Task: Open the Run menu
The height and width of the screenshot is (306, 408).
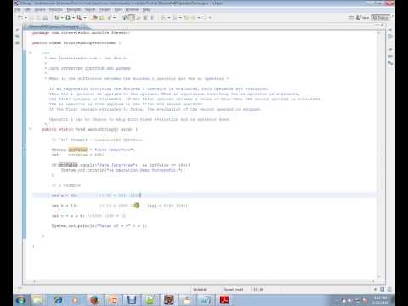Action: tap(118, 9)
